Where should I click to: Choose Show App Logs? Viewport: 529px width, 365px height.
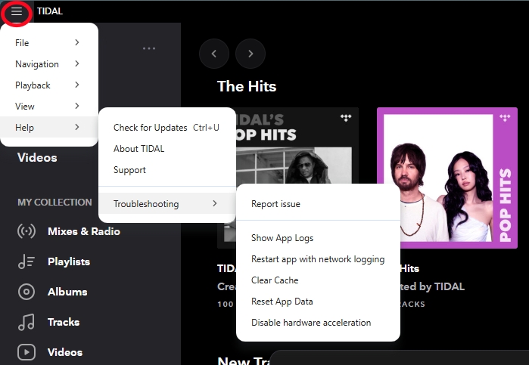click(x=318, y=238)
